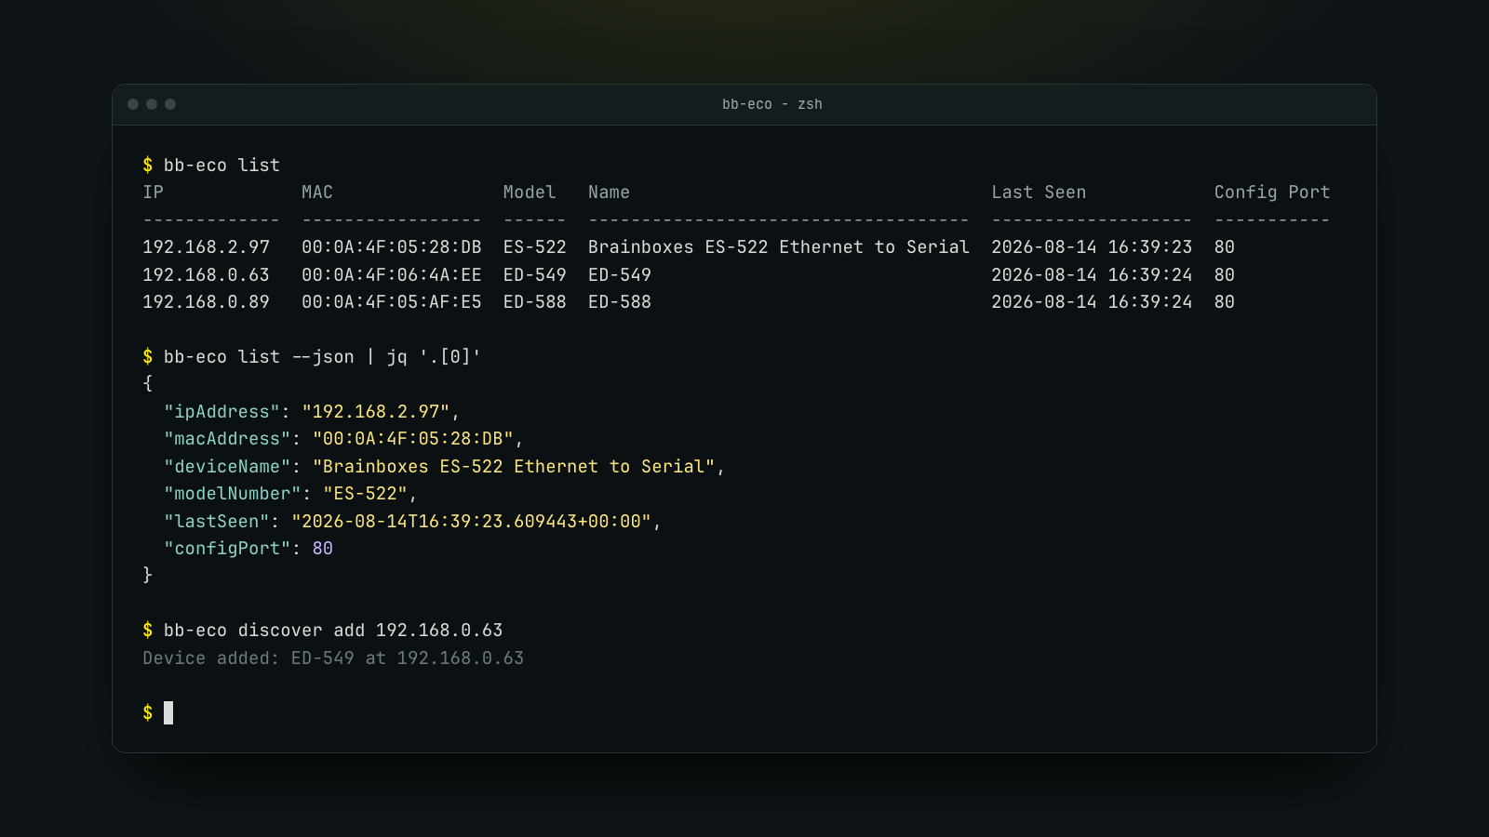
Task: Click the table Name cell "Brainboxes ES-522 Ethernet to Serial"
Action: coord(779,247)
